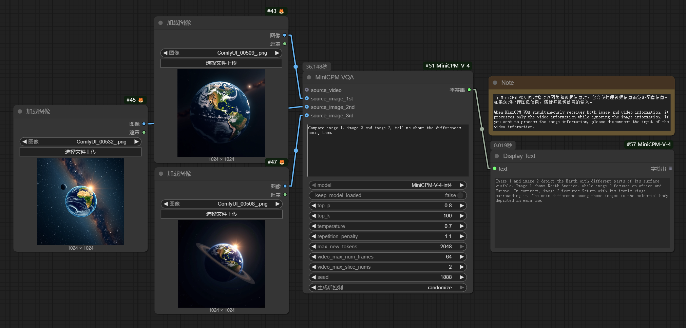
Task: Click the 遮罩 output port on node #45
Action: point(144,132)
